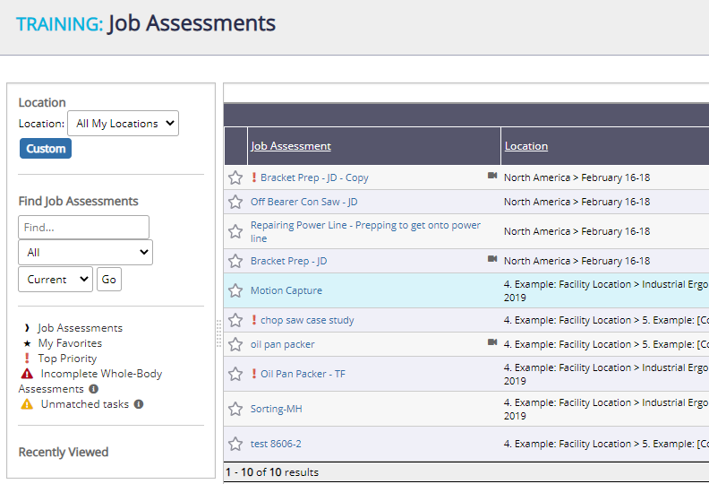Open Bracket Prep - JD - Copy assessment
709x484 pixels.
(x=314, y=177)
